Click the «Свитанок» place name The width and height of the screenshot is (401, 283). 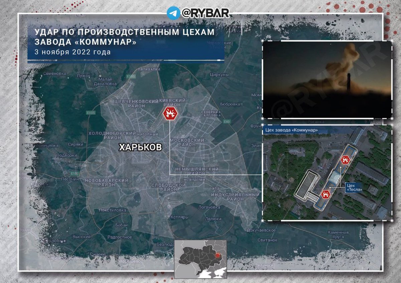pyautogui.click(x=267, y=240)
